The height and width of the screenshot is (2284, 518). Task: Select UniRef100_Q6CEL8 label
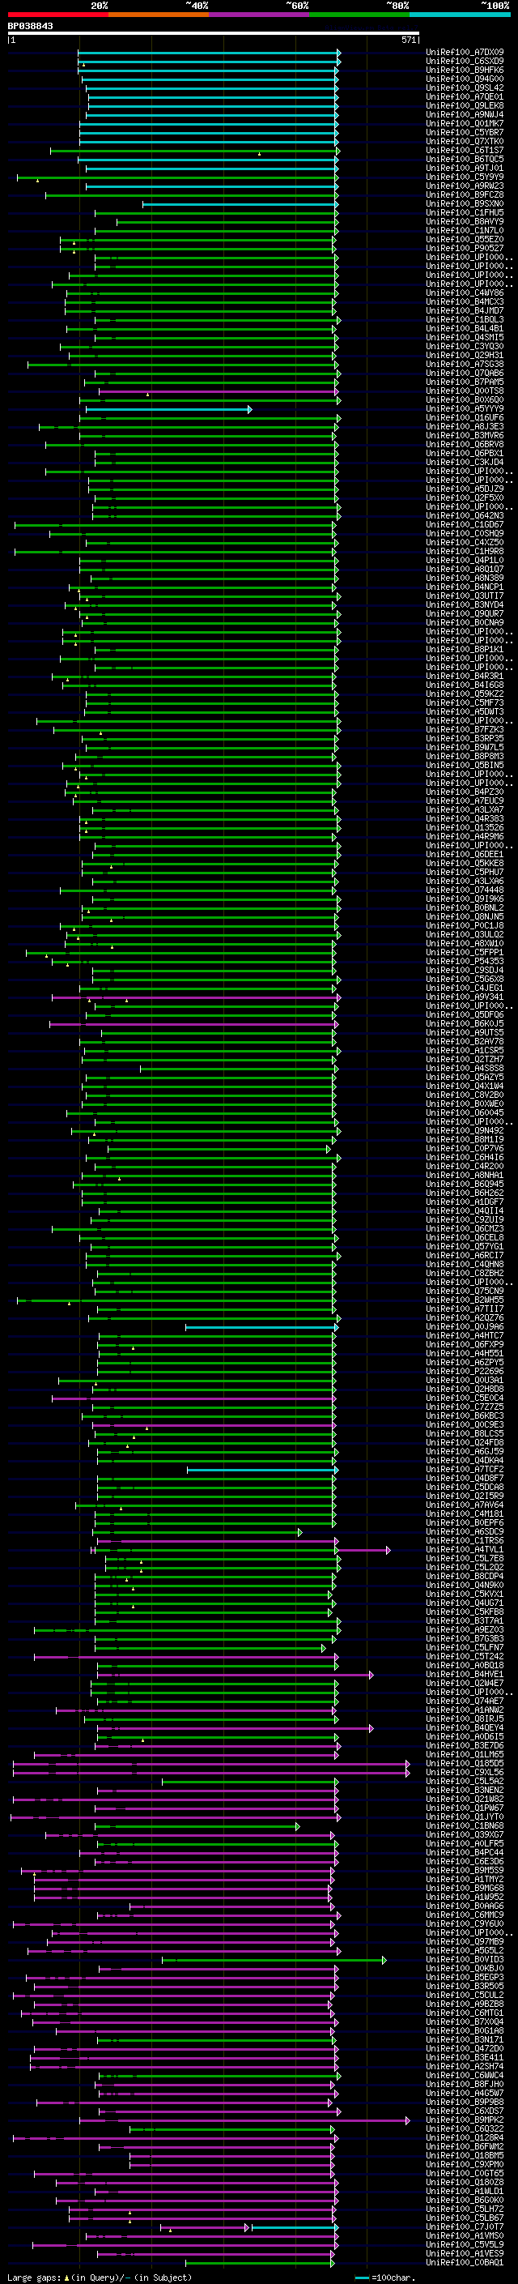tap(465, 1238)
